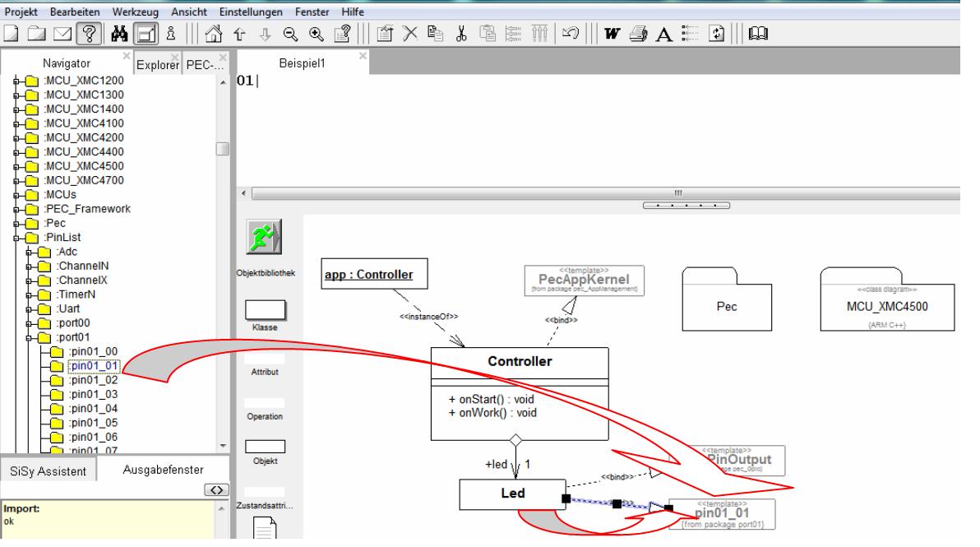
Task: Collapse the :port01 tree node
Action: (x=27, y=337)
